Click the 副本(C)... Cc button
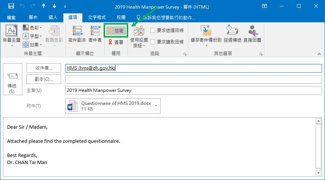This screenshot has width=325, height=180. coord(44,79)
